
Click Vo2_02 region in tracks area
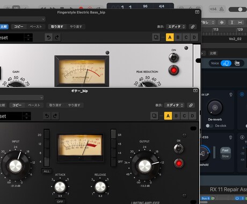[x=235, y=39]
